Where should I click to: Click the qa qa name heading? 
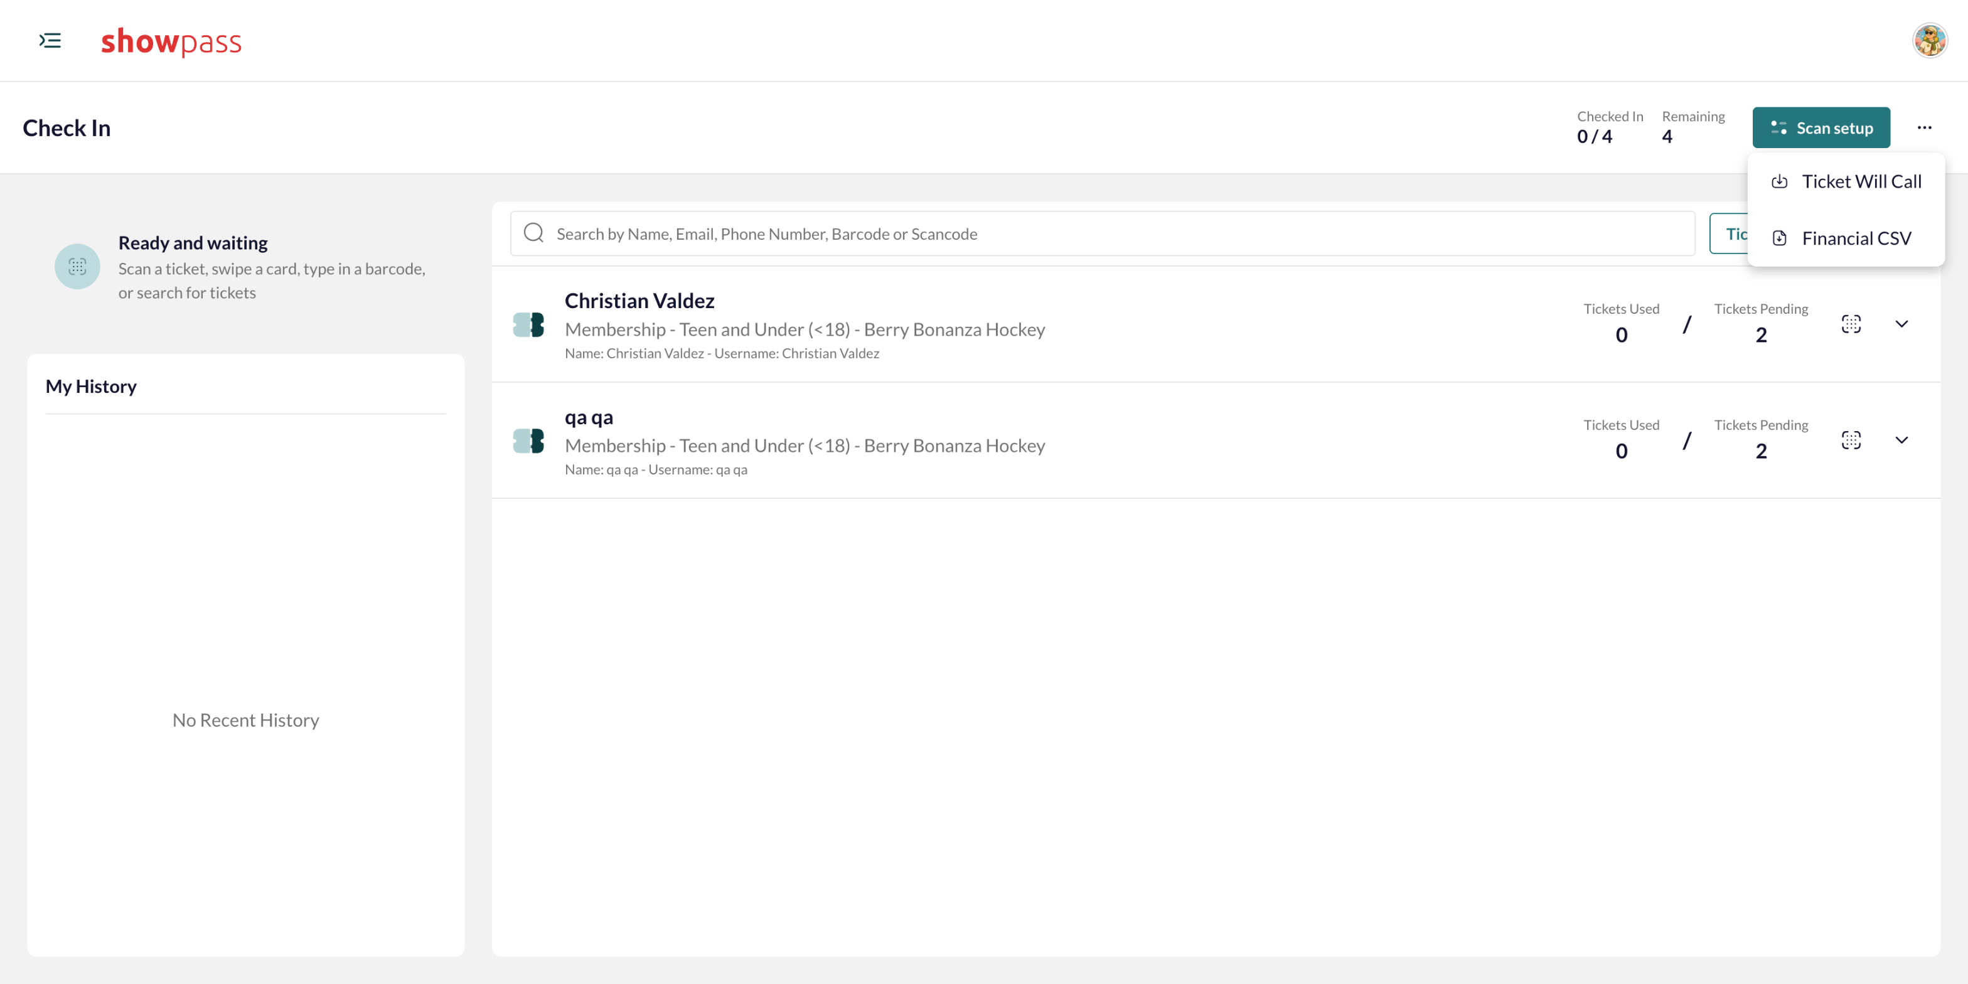point(589,418)
